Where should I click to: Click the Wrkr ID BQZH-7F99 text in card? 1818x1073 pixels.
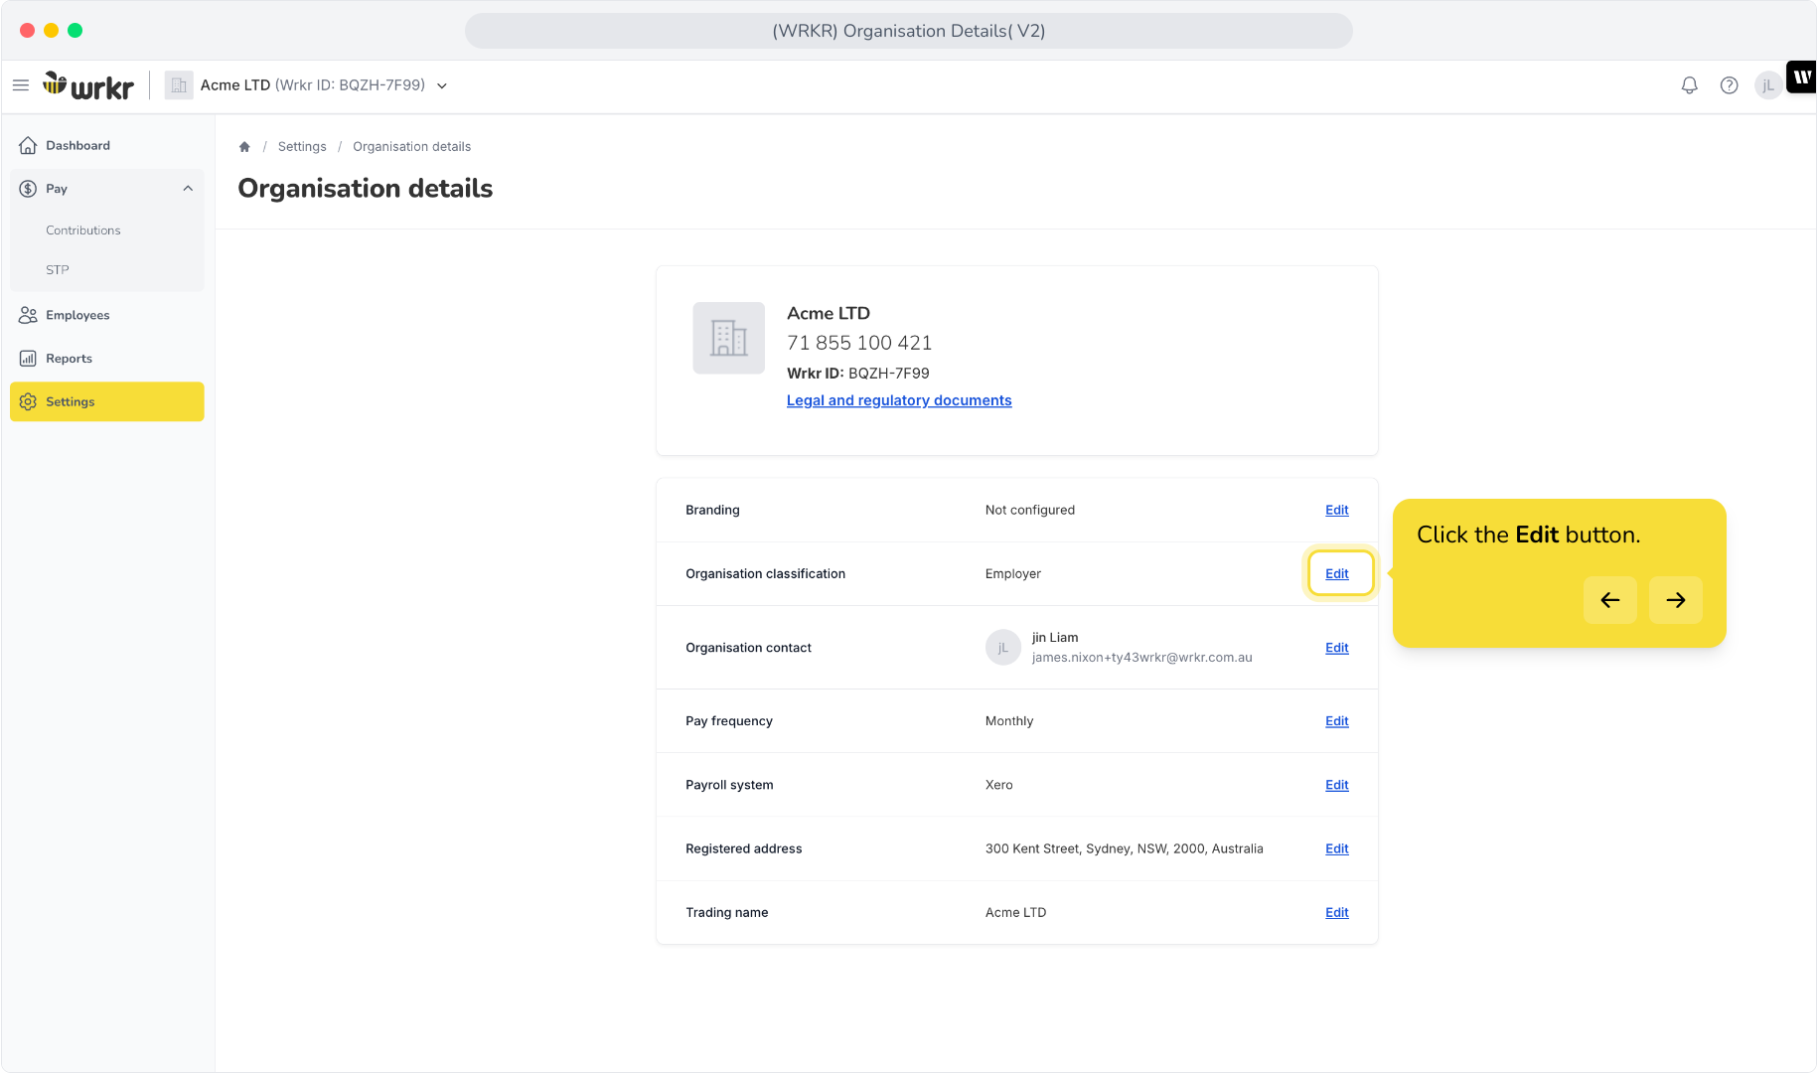tap(858, 374)
